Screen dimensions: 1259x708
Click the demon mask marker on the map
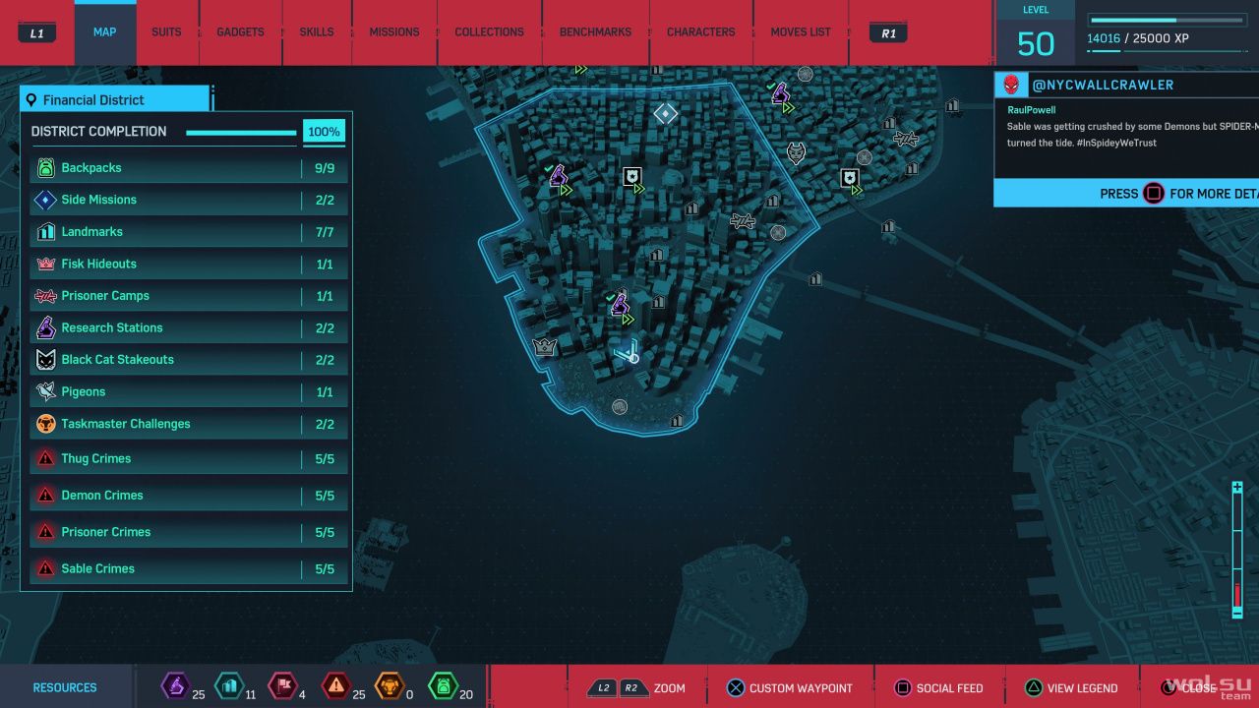[x=797, y=152]
